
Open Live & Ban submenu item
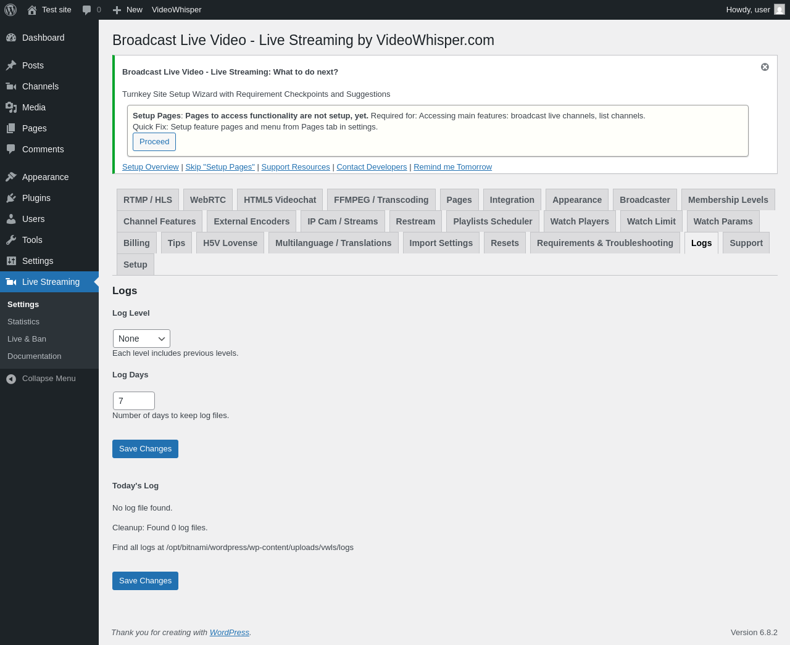coord(27,339)
